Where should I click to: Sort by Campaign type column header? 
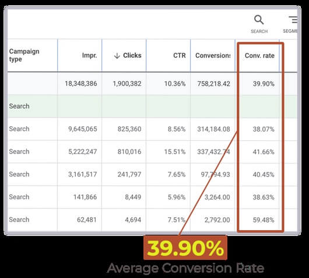tap(24, 55)
